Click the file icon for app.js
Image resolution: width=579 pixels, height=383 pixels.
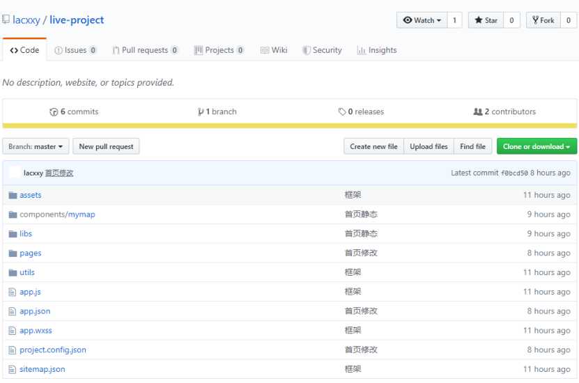coord(12,292)
